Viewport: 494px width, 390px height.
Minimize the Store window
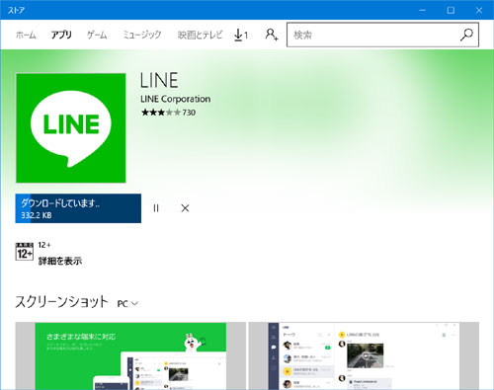[423, 10]
